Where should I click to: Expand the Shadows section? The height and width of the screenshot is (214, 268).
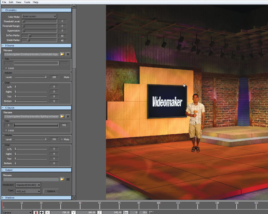pyautogui.click(x=3, y=198)
